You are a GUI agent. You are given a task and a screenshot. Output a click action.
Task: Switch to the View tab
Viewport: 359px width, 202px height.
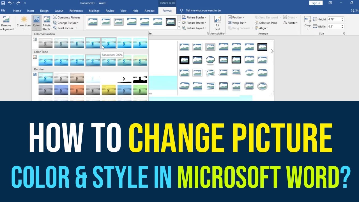pos(123,11)
